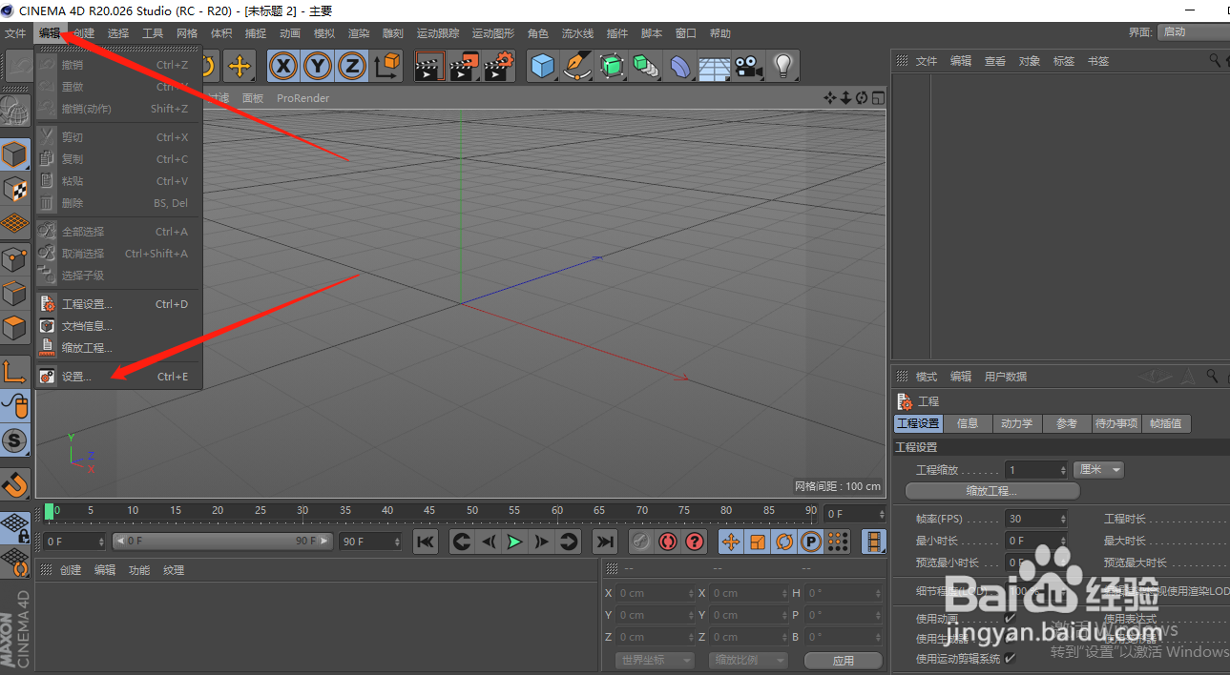Add a bend deformer object
The width and height of the screenshot is (1230, 675).
tap(679, 66)
